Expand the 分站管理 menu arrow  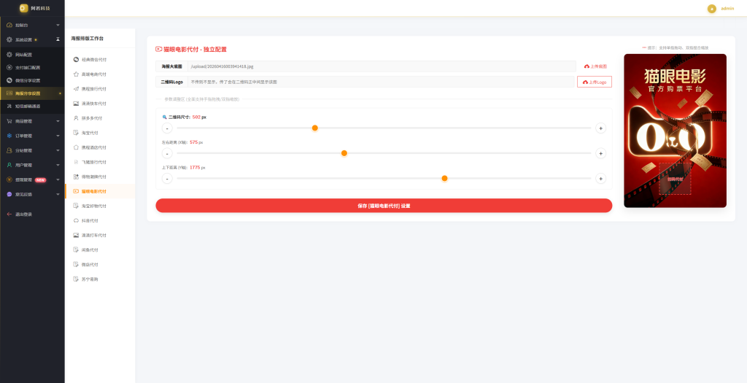click(x=58, y=150)
